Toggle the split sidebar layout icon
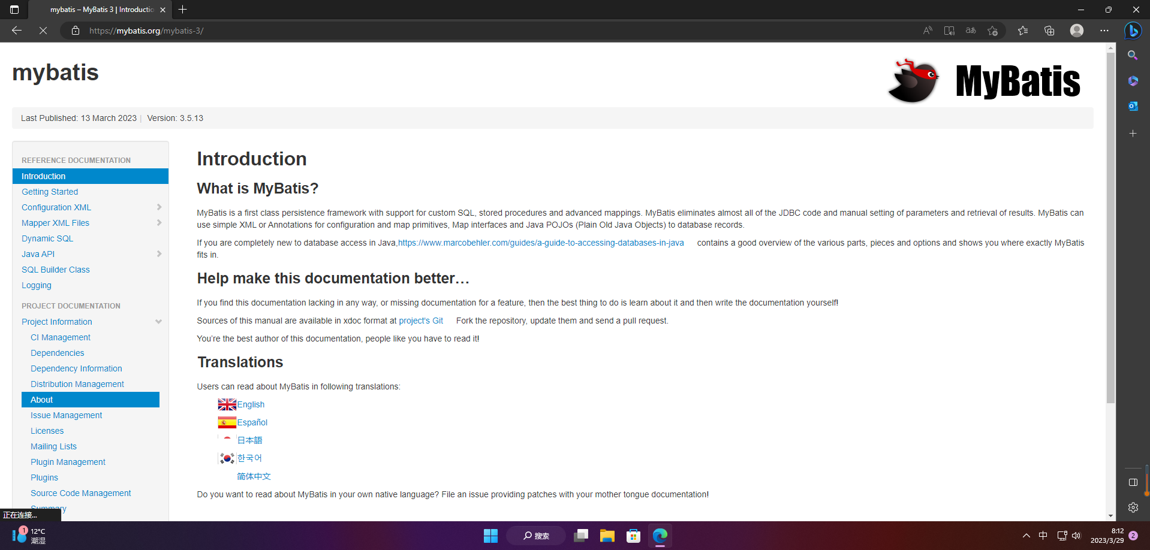 (x=1133, y=482)
